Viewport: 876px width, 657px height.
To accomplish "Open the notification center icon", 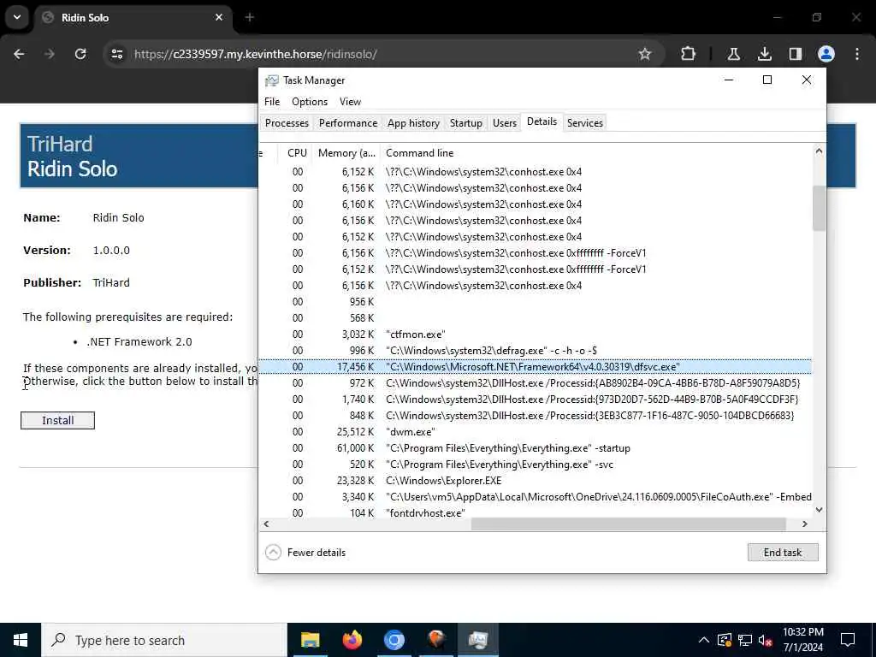I will click(848, 640).
